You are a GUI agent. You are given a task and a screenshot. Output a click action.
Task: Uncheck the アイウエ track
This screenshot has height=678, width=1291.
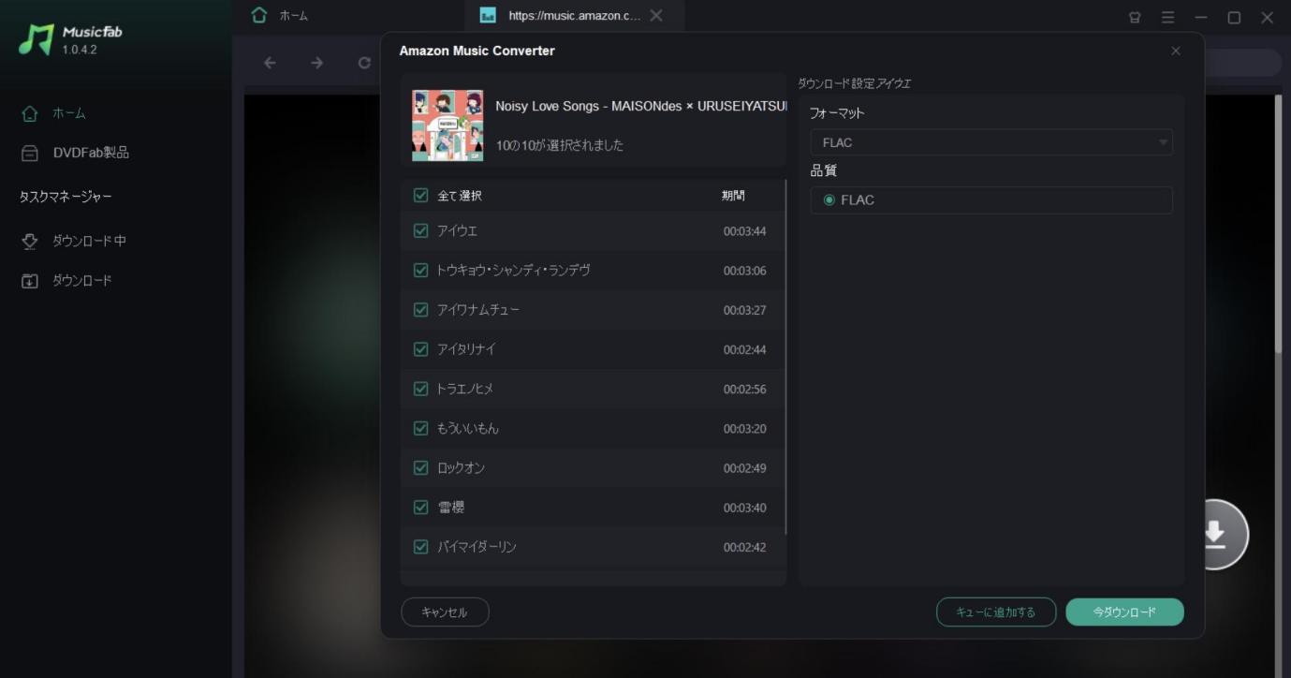[420, 230]
